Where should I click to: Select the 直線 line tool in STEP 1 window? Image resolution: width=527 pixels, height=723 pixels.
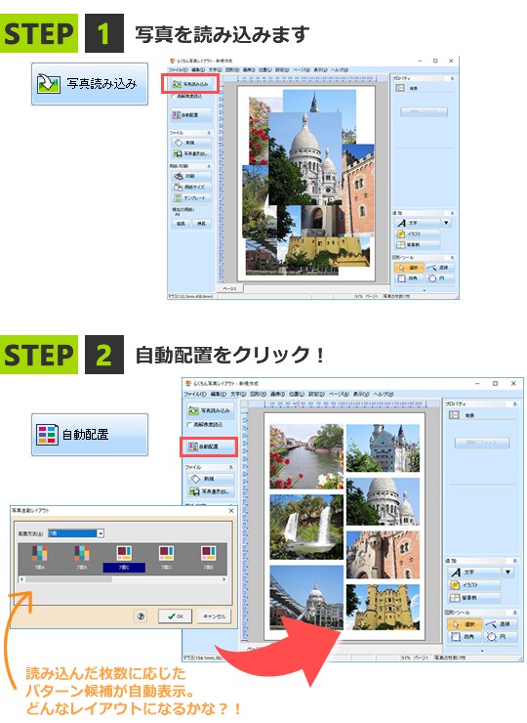pyautogui.click(x=439, y=268)
